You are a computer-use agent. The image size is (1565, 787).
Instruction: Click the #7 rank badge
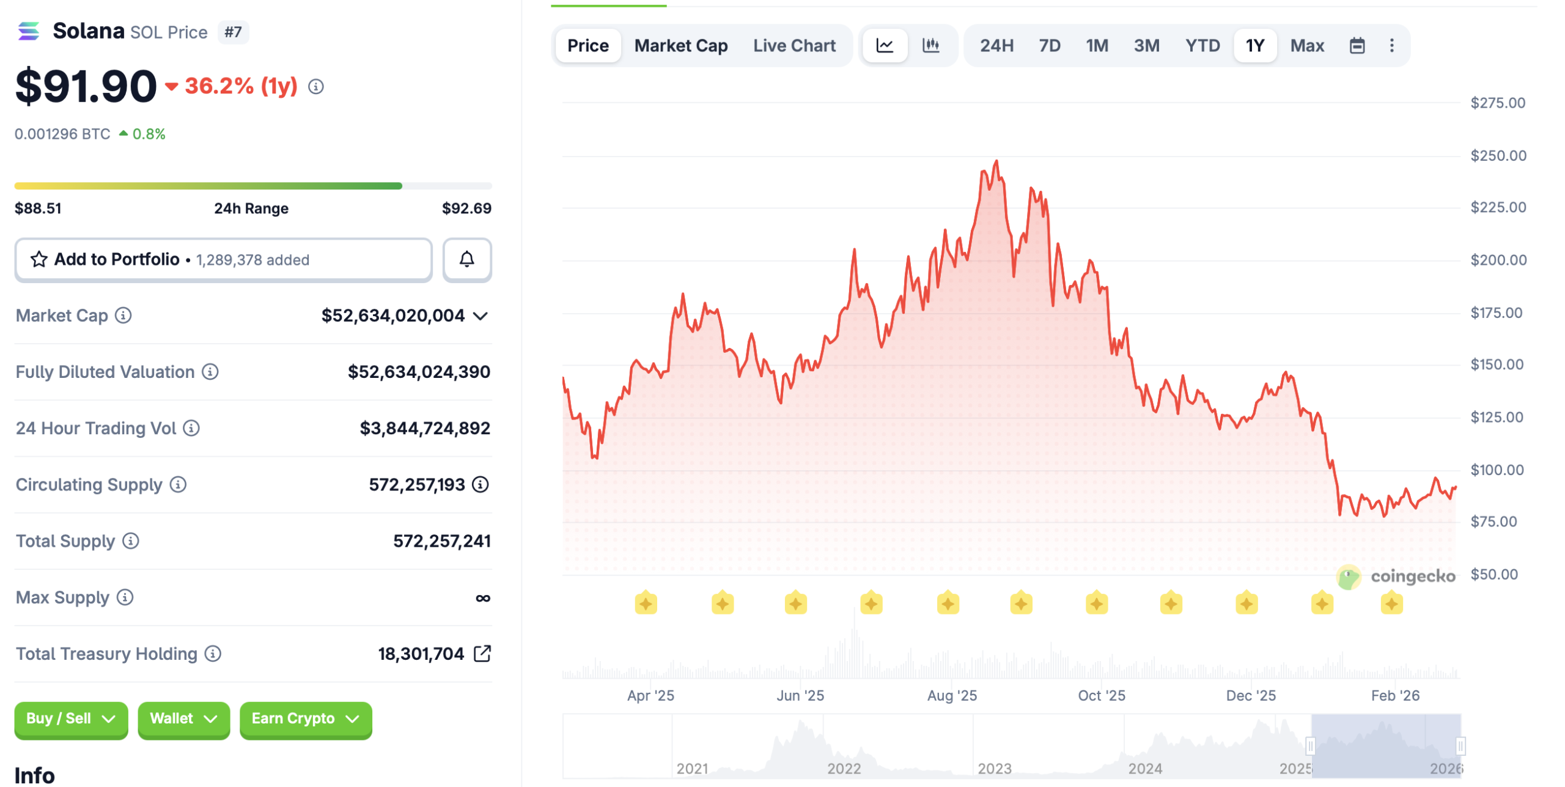(x=232, y=32)
